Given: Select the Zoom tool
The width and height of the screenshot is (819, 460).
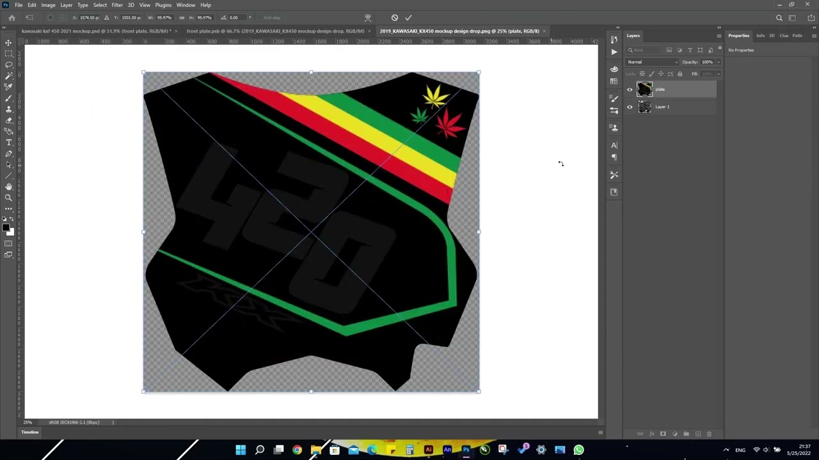Looking at the screenshot, I should coord(9,197).
